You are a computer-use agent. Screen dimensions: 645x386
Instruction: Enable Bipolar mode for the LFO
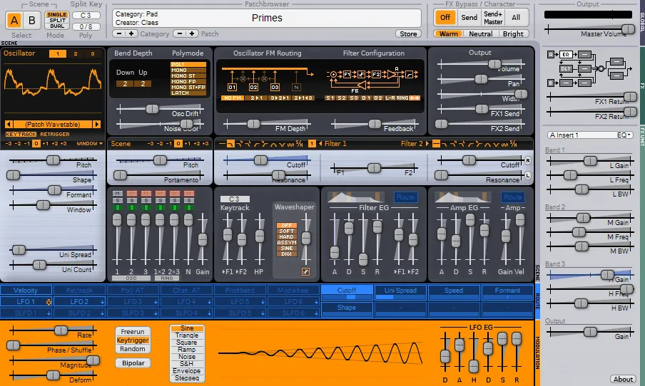tap(133, 363)
